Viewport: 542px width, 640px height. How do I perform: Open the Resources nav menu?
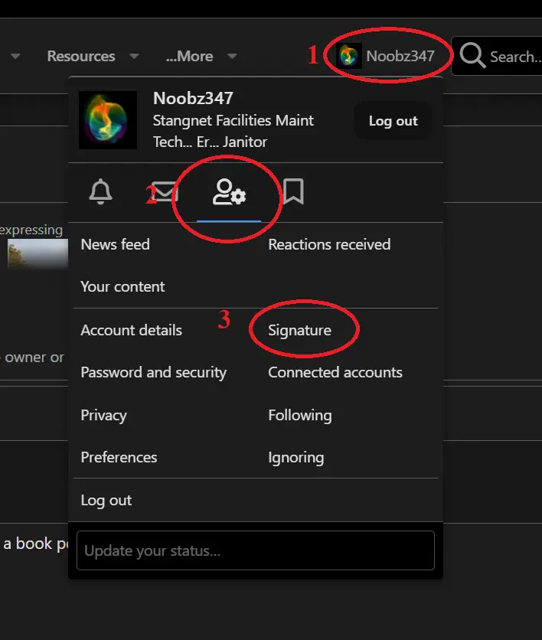click(x=81, y=56)
